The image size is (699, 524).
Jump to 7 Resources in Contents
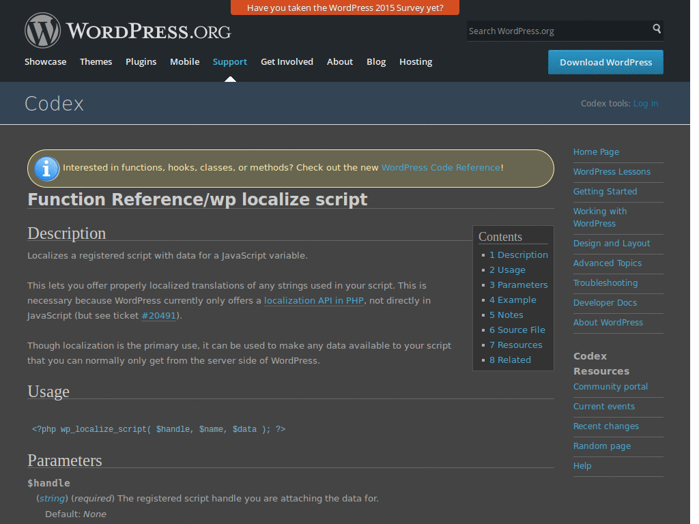(516, 345)
